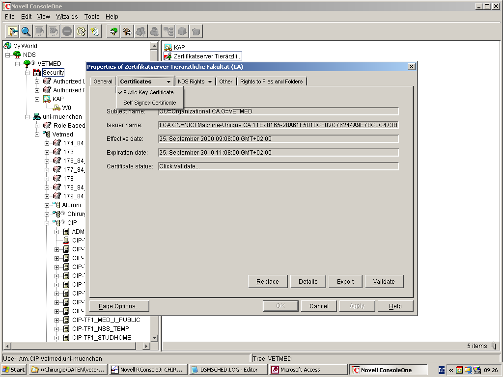The height and width of the screenshot is (377, 503).
Task: Click the NDS Unauthenticate bare tree icon
Action: [x=127, y=31]
